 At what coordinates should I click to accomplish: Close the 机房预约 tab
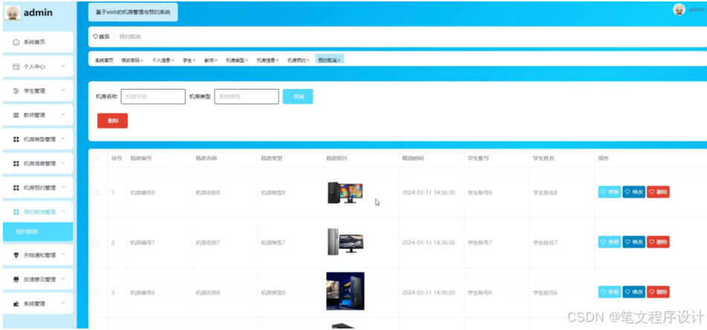tap(308, 60)
